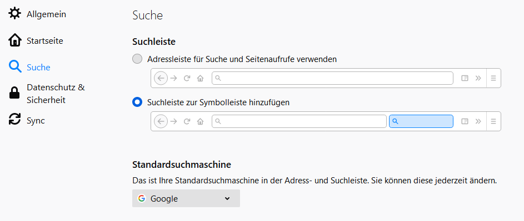The height and width of the screenshot is (221, 524).
Task: Click address field in the lower toolbar preview
Action: coord(299,121)
